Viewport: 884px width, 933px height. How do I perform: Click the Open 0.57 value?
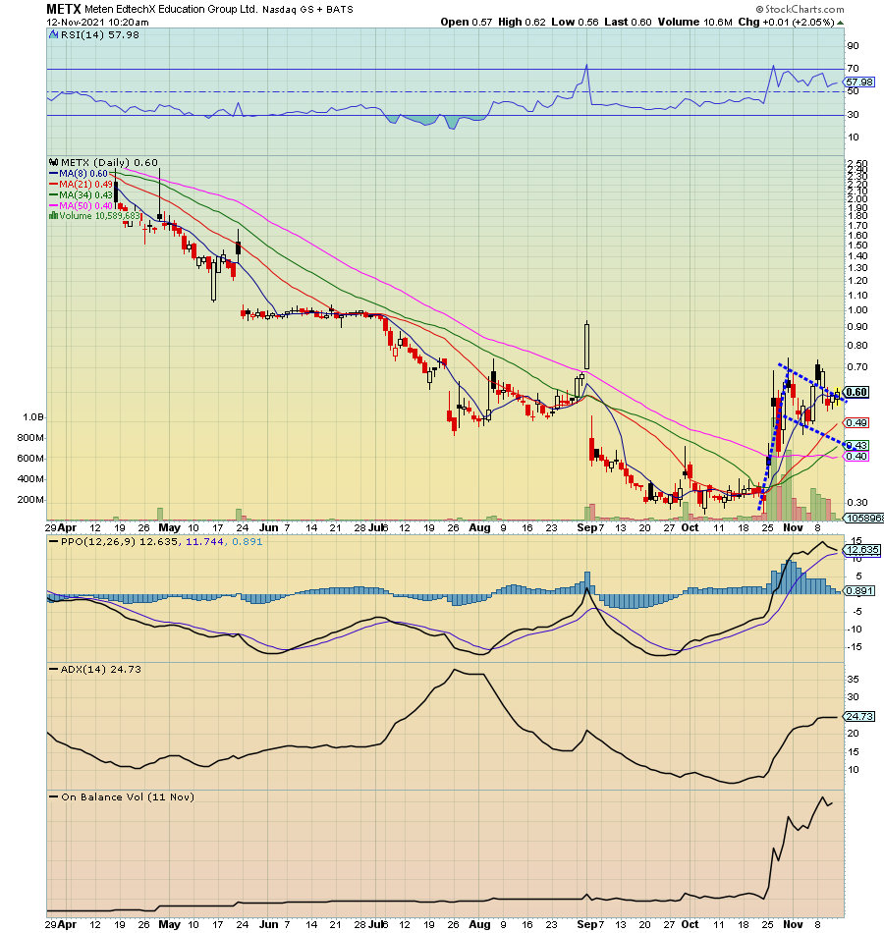coord(467,22)
